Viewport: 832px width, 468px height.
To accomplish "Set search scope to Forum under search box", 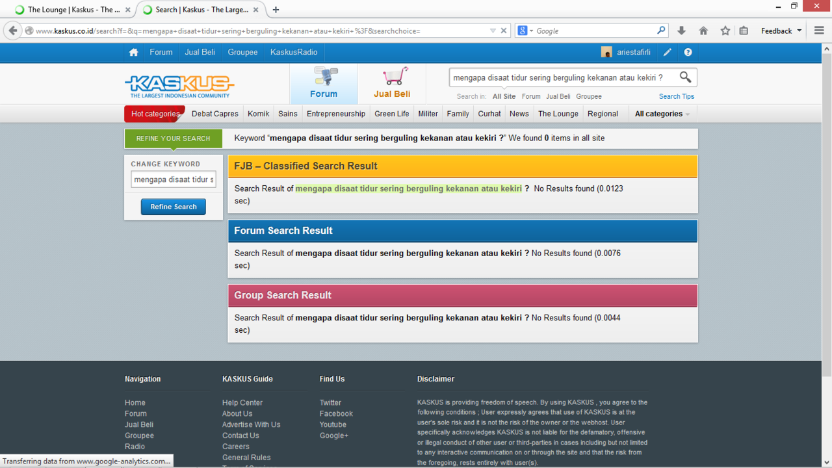I will pos(531,96).
